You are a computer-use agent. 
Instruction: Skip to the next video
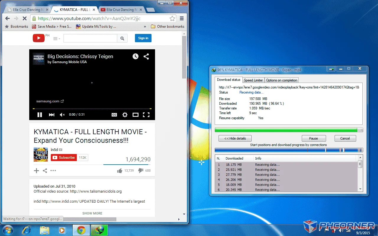coord(51,115)
